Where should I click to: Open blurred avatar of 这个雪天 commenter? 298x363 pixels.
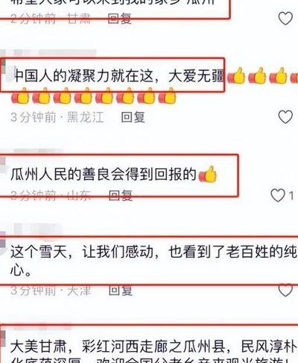(3, 241)
